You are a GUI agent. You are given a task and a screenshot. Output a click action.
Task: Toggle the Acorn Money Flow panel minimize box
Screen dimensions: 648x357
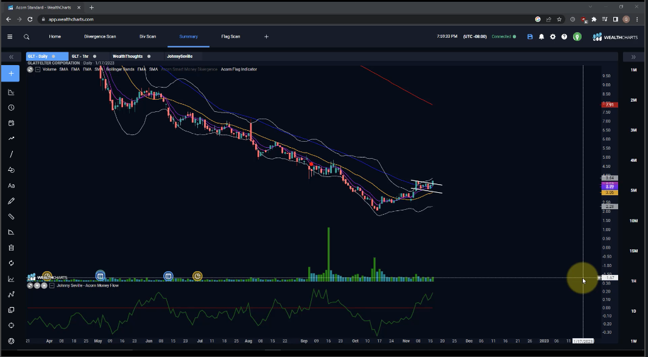(52, 286)
